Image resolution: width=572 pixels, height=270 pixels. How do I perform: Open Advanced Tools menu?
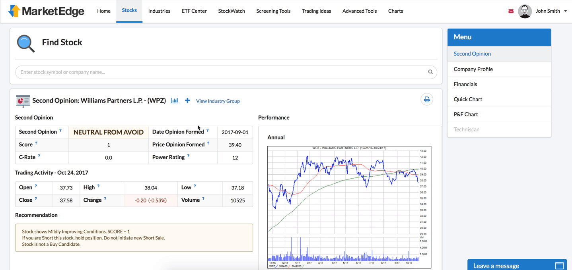[x=360, y=11]
